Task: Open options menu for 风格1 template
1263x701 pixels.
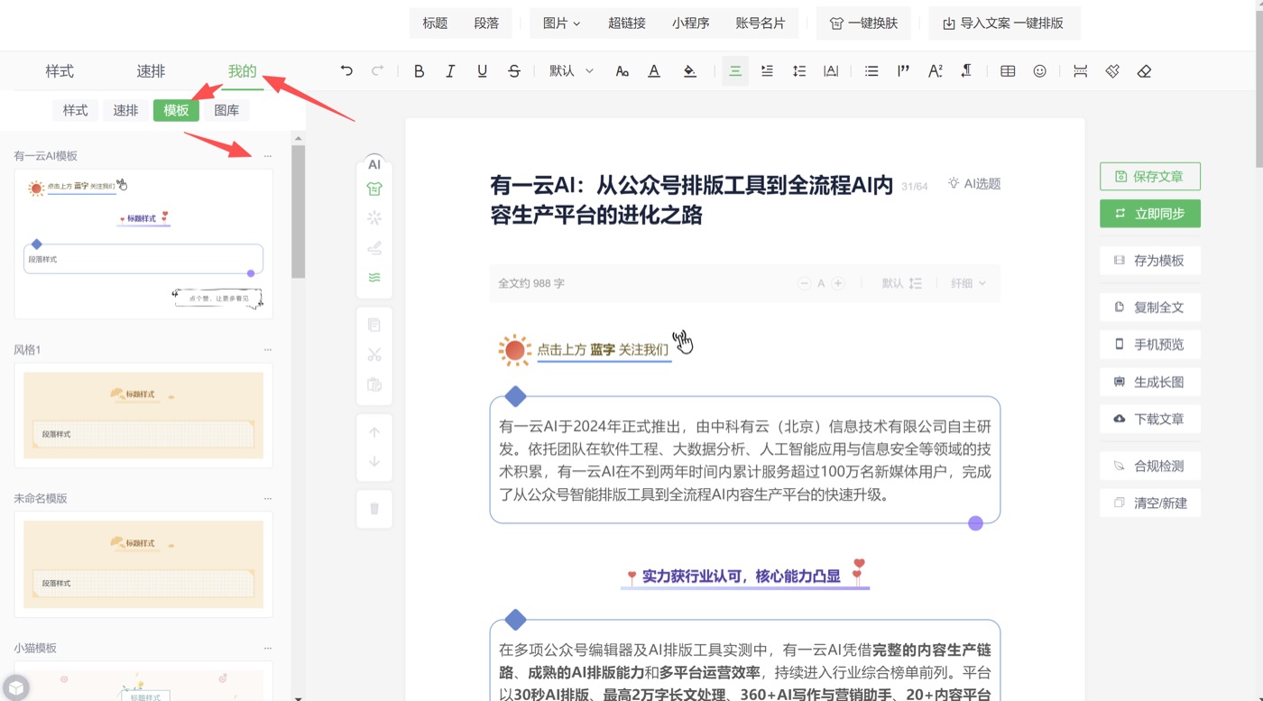Action: (x=268, y=350)
